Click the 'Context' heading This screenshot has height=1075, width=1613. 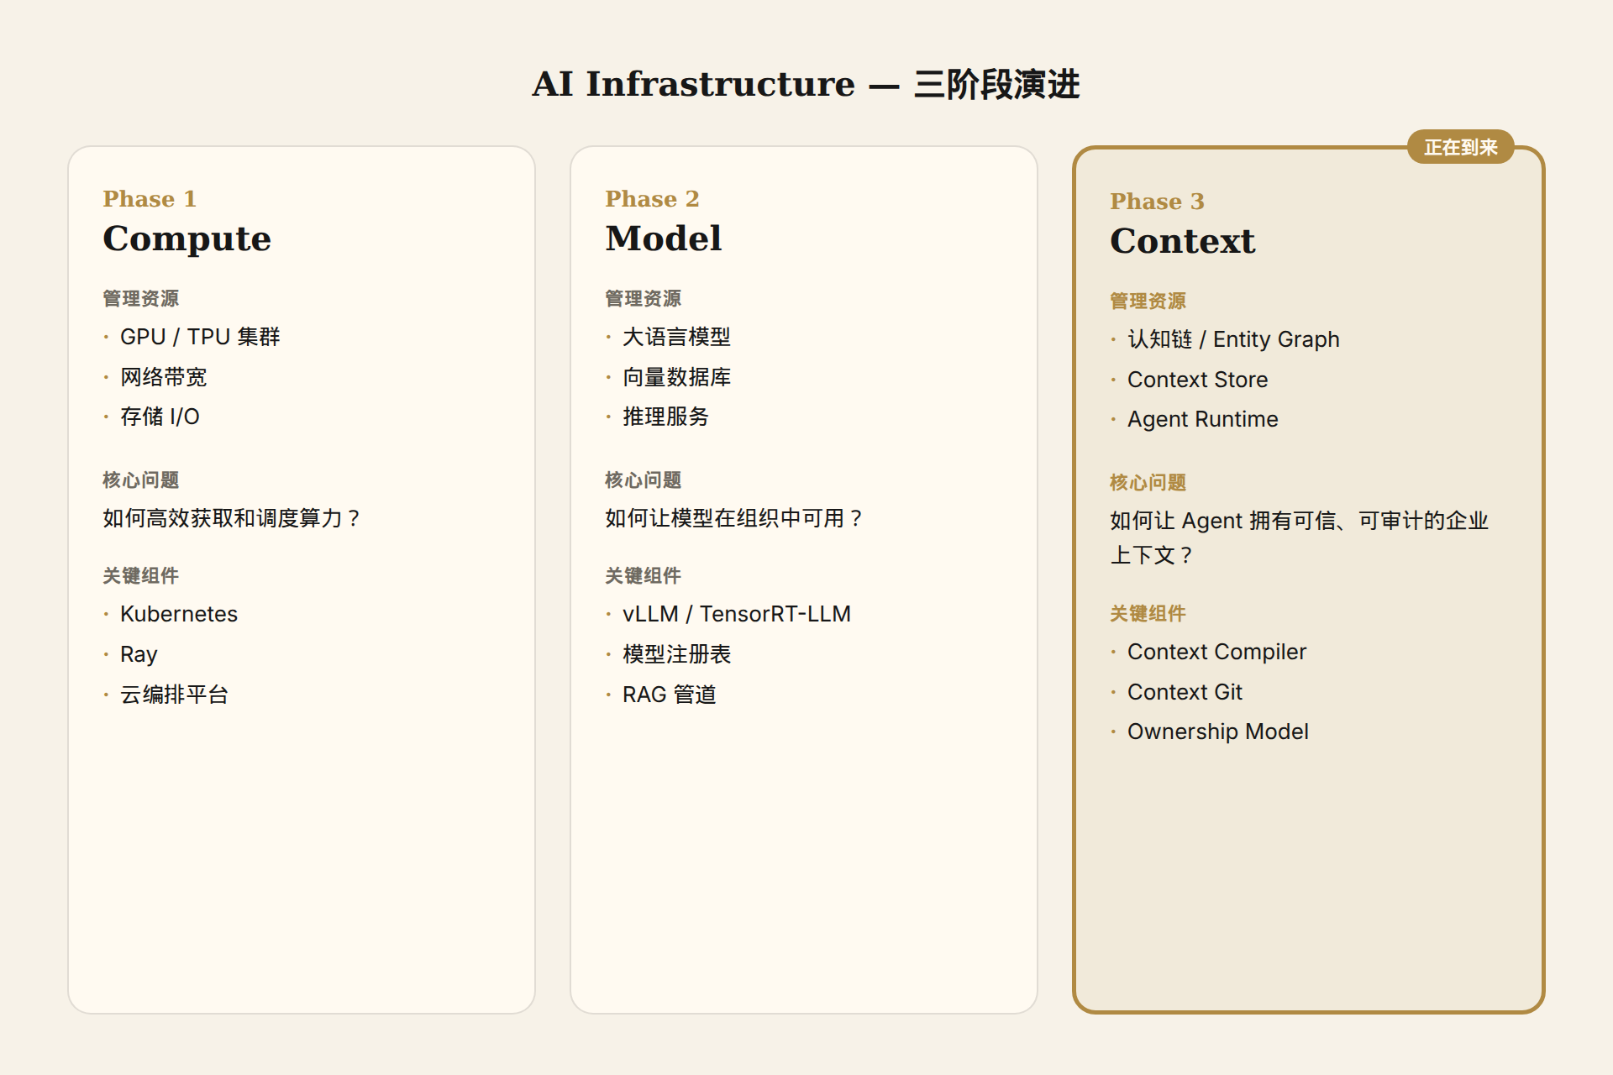coord(1182,241)
